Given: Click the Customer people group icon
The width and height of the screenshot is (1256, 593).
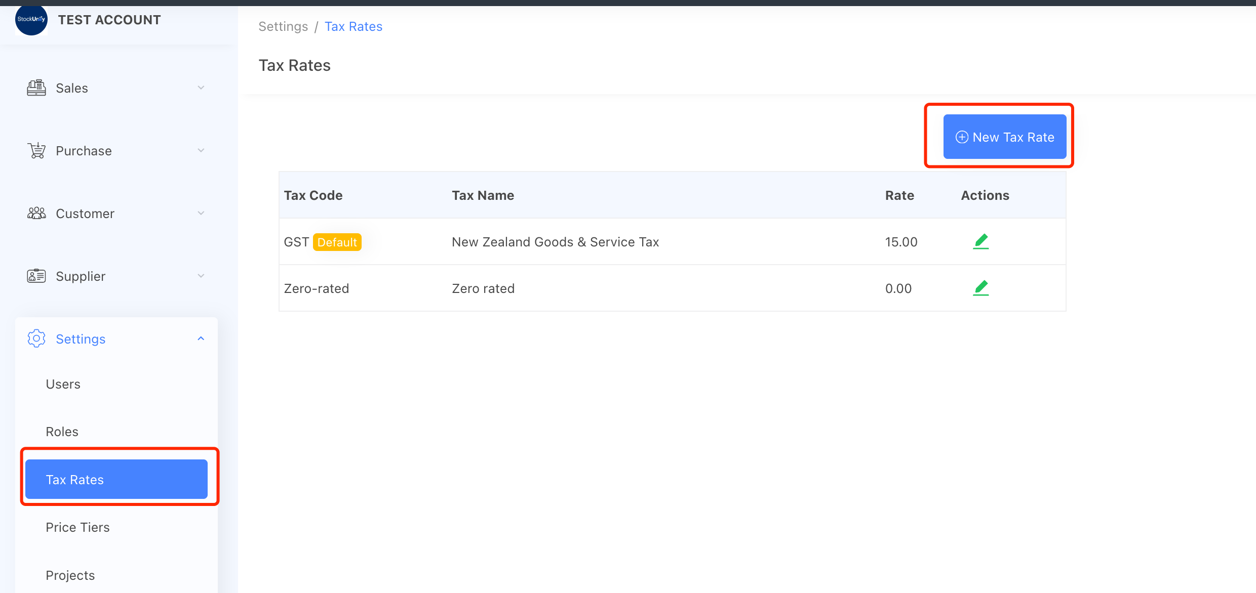Looking at the screenshot, I should pos(36,214).
